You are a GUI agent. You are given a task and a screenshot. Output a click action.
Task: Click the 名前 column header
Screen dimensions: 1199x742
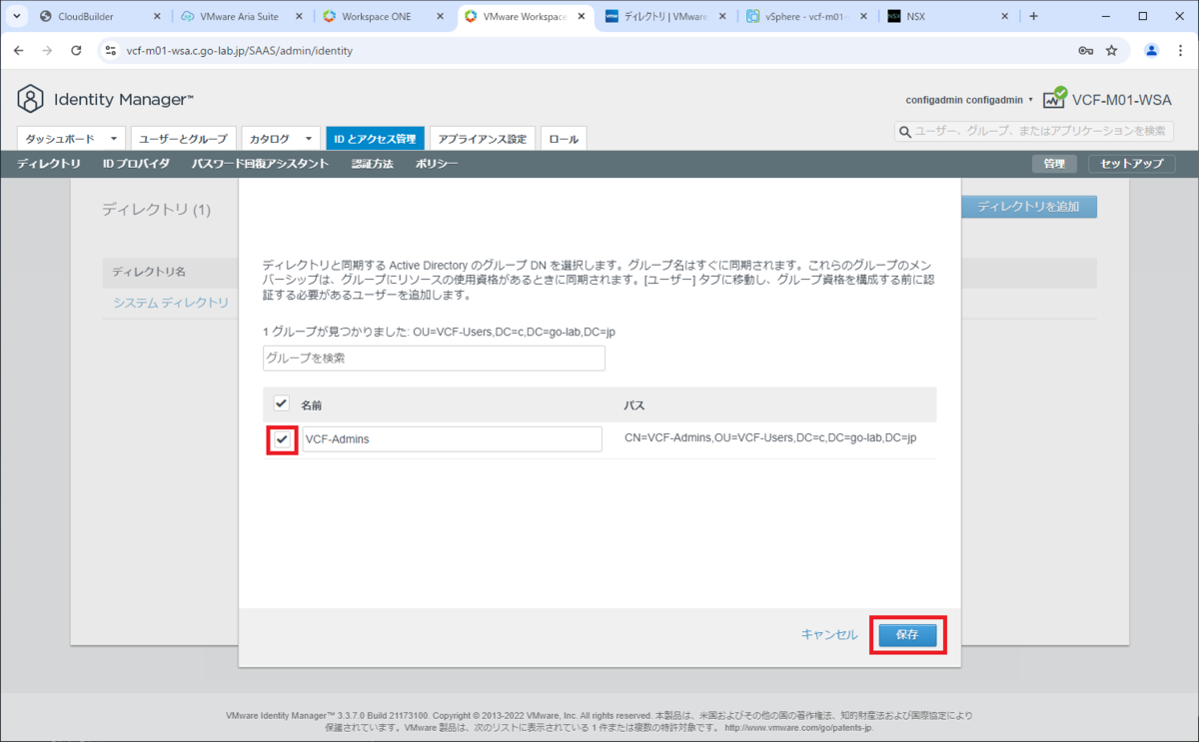pyautogui.click(x=311, y=405)
